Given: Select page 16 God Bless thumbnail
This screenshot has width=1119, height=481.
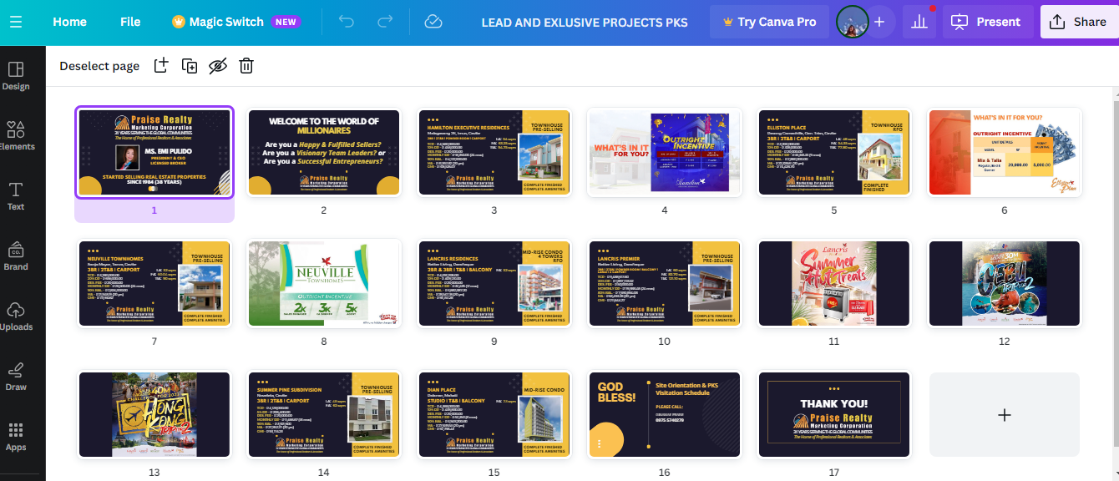Looking at the screenshot, I should (x=665, y=414).
